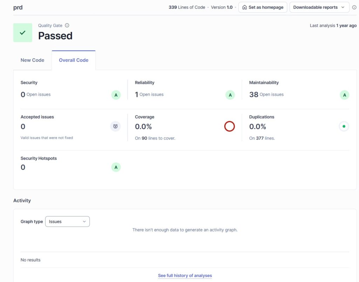
Task: Click the green Duplications dot indicator
Action: pyautogui.click(x=344, y=126)
